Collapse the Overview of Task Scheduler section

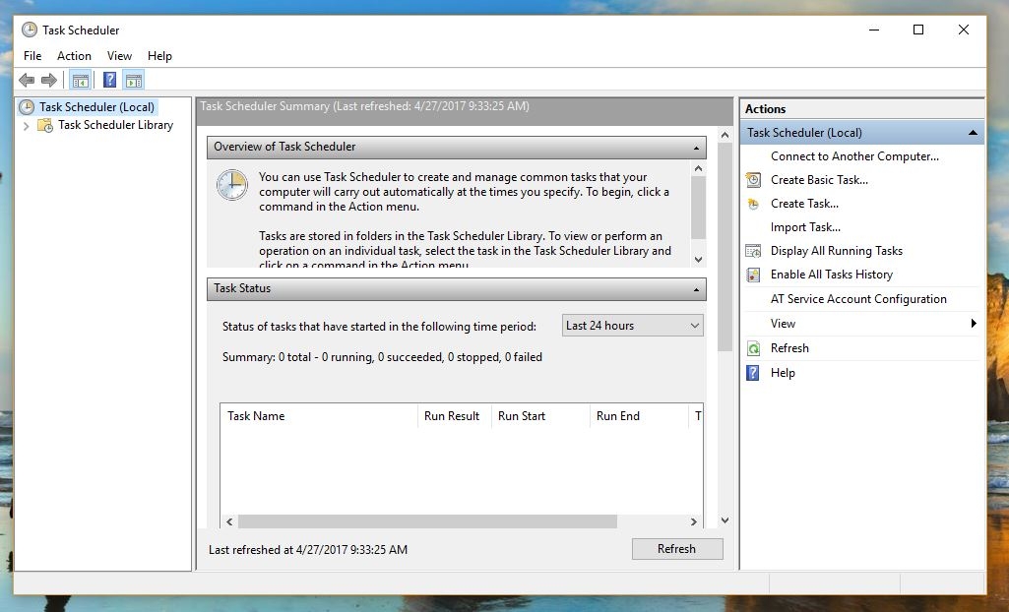click(696, 148)
